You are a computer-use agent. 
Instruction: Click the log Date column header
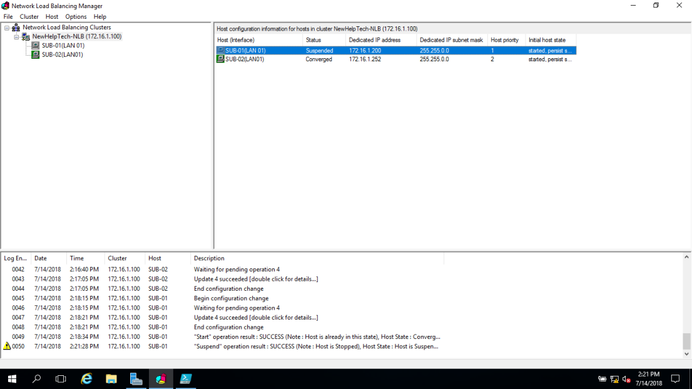pyautogui.click(x=49, y=258)
